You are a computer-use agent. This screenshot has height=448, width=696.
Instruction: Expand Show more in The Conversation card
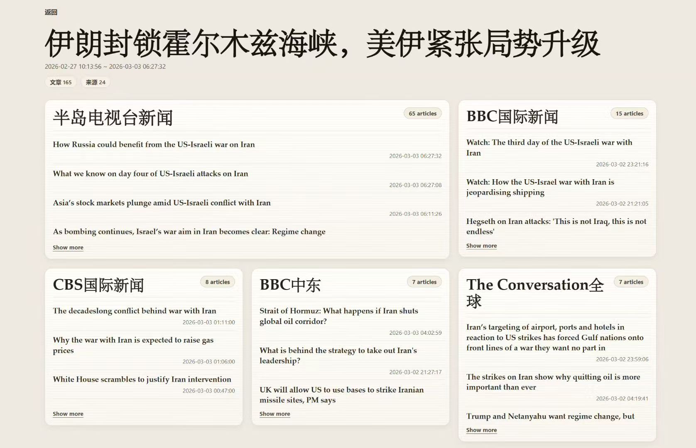482,430
